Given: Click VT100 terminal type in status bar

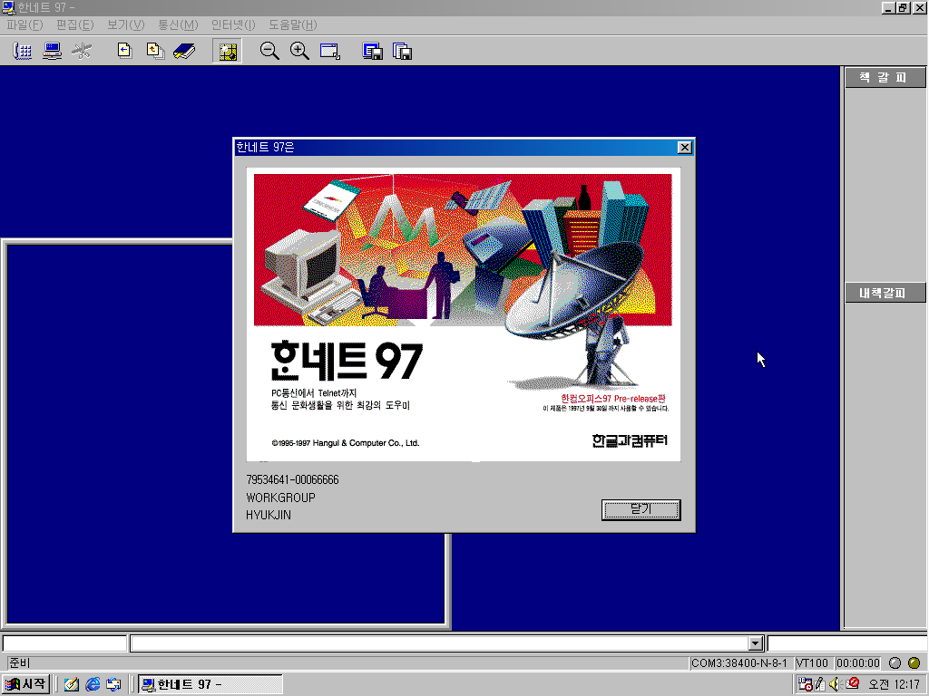Looking at the screenshot, I should click(812, 662).
